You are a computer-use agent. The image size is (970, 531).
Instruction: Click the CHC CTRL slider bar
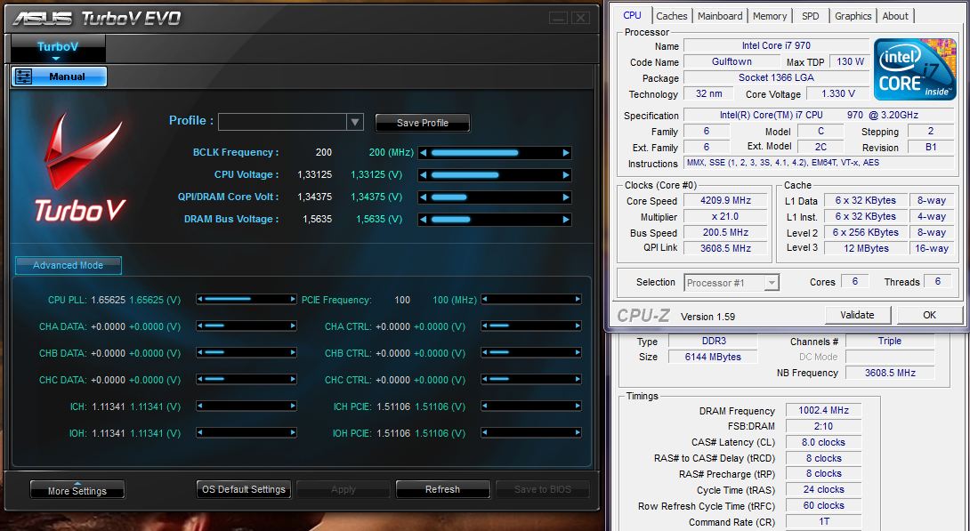click(x=531, y=380)
